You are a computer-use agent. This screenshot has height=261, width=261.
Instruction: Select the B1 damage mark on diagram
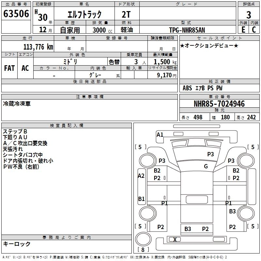[x=141, y=199]
